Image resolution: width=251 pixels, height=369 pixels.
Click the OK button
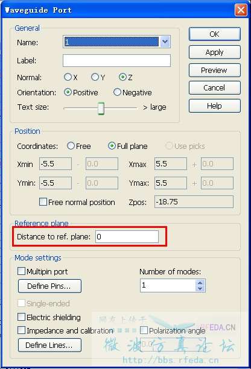(215, 34)
